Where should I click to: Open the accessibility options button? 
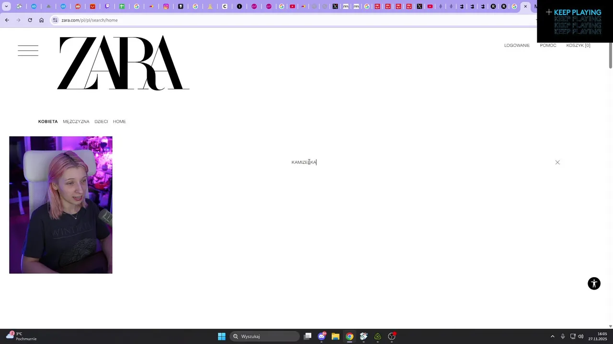(594, 283)
